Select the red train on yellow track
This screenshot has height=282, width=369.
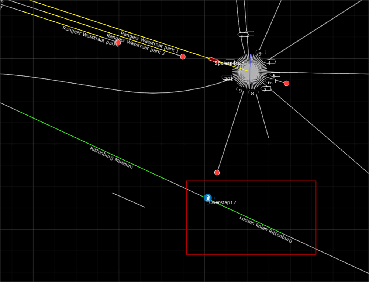(214, 60)
